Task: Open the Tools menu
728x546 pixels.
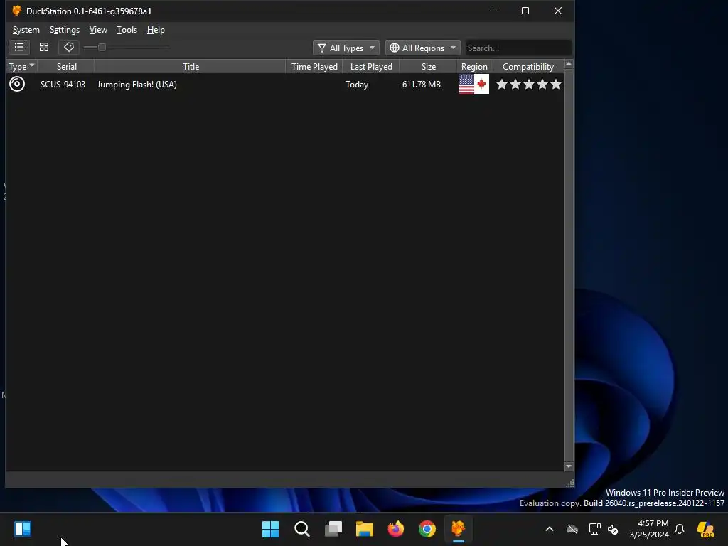Action: coord(127,30)
